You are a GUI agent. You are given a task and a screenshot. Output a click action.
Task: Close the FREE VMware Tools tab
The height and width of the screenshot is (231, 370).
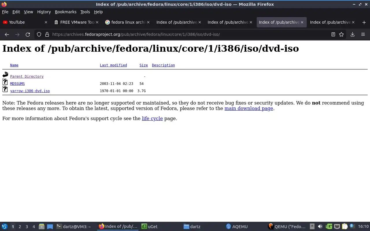pyautogui.click(x=97, y=22)
